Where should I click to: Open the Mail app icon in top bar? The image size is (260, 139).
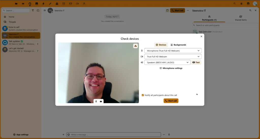coord(71,4)
